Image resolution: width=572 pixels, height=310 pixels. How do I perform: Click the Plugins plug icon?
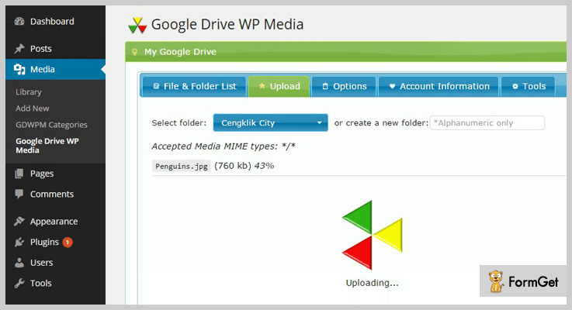pos(19,242)
